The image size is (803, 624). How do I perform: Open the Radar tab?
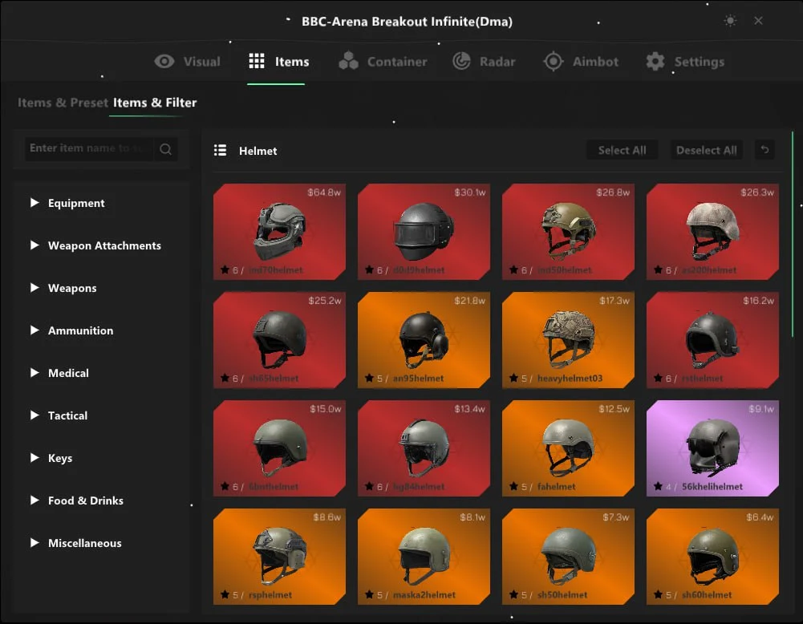(484, 62)
